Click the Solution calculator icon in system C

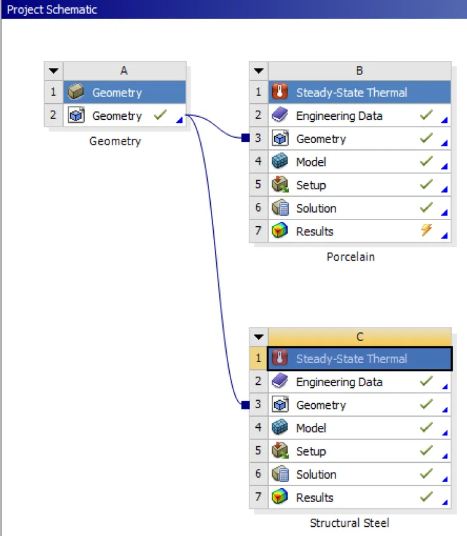(x=280, y=474)
